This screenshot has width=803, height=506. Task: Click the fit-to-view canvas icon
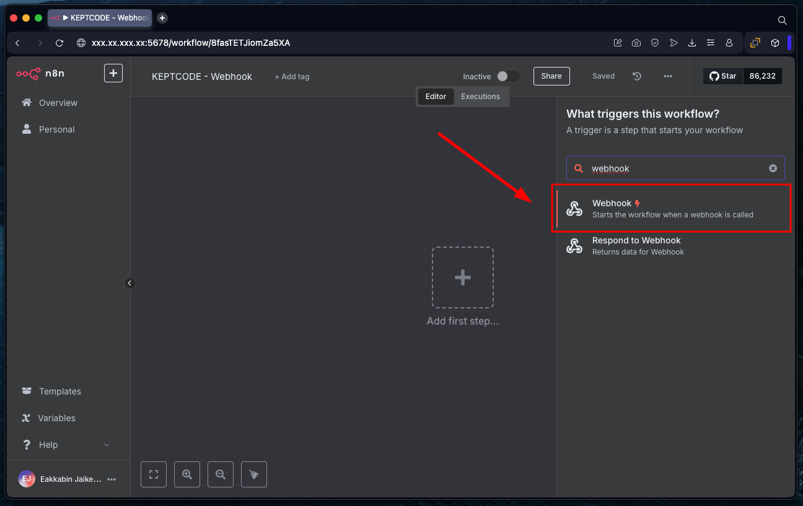coord(154,474)
